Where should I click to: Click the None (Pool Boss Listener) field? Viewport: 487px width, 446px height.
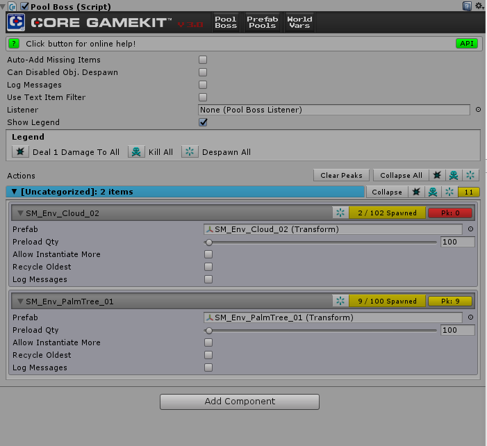tap(334, 110)
